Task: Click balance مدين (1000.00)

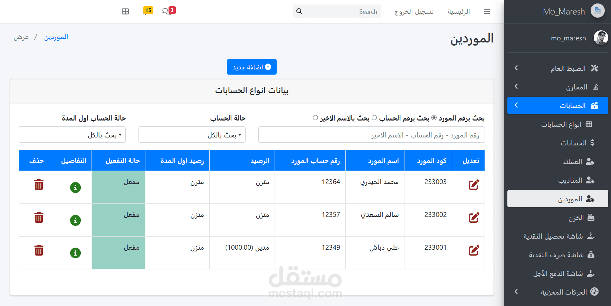Action: [247, 248]
